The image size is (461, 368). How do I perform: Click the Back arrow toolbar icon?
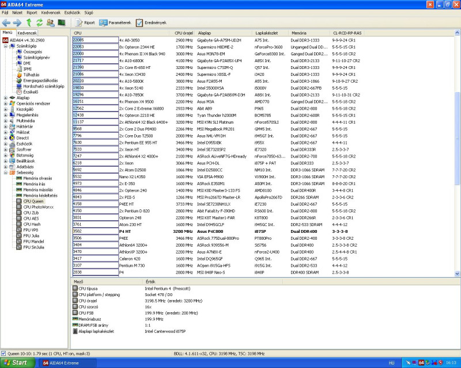coord(6,22)
